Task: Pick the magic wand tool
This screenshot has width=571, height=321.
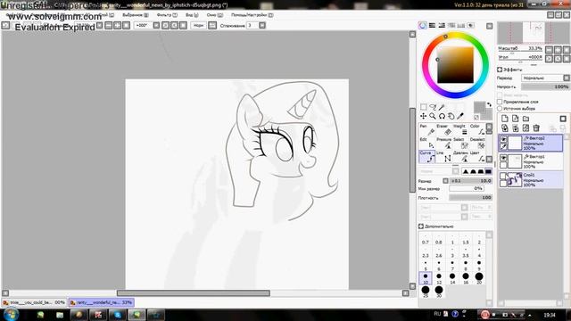Action: (x=442, y=107)
